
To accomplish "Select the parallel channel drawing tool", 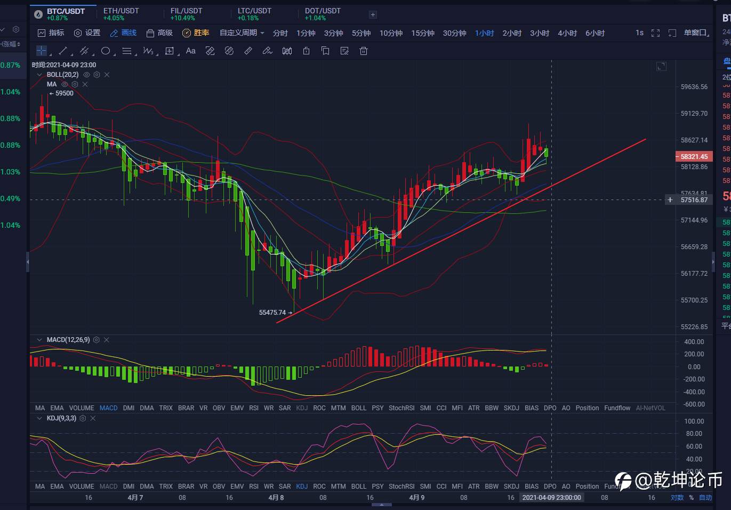I will click(x=84, y=51).
